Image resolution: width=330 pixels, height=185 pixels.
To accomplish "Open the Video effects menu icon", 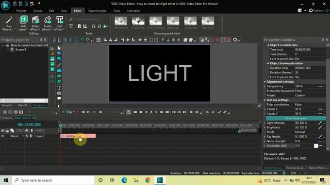I will point(36,20).
